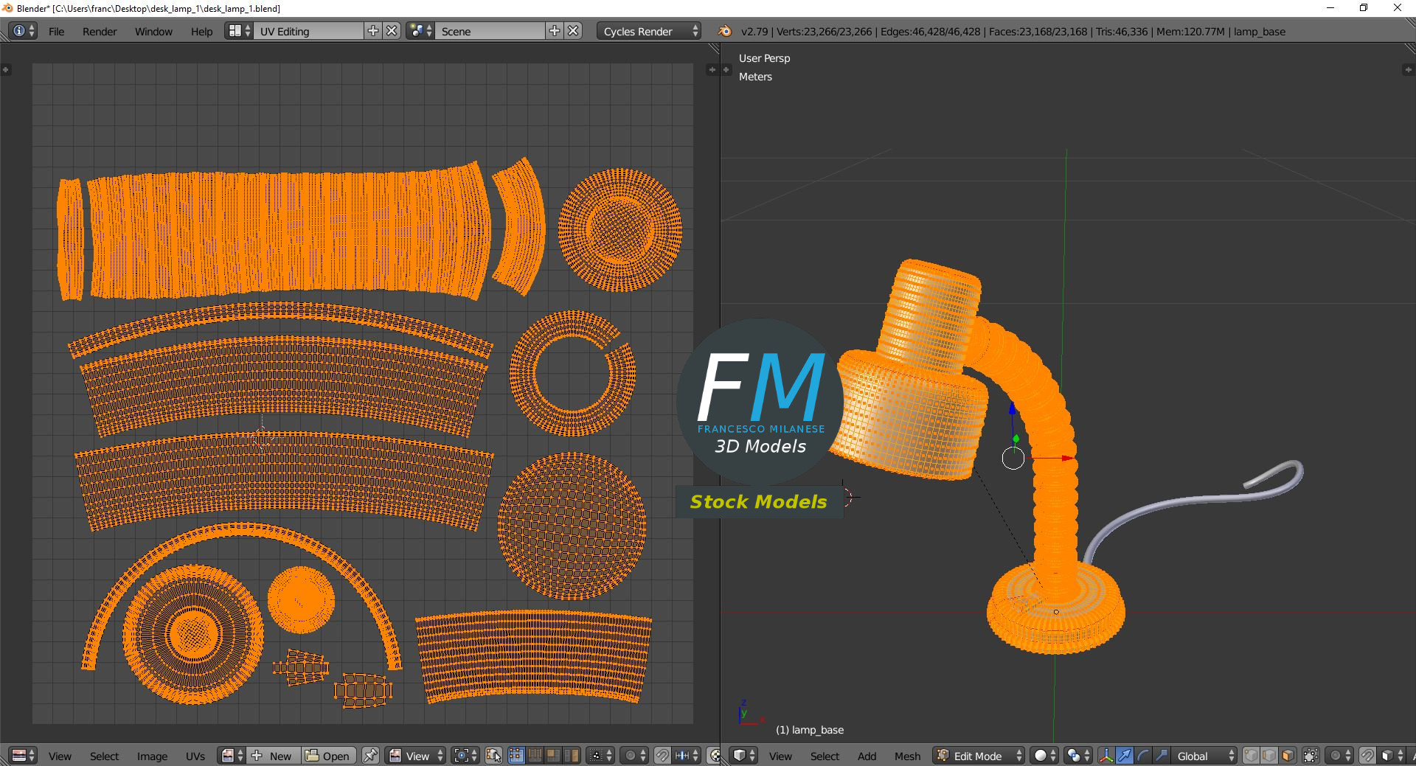Image resolution: width=1416 pixels, height=766 pixels.
Task: Select the rotate manipulator icon
Action: click(x=1143, y=756)
